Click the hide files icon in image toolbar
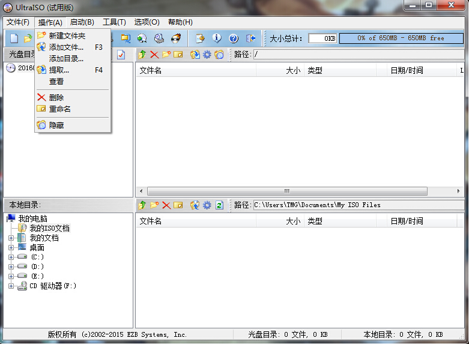The image size is (469, 344). (219, 55)
